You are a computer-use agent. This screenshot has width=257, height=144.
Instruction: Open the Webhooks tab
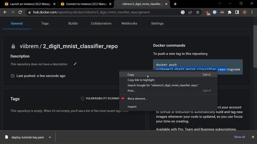pyautogui.click(x=129, y=24)
